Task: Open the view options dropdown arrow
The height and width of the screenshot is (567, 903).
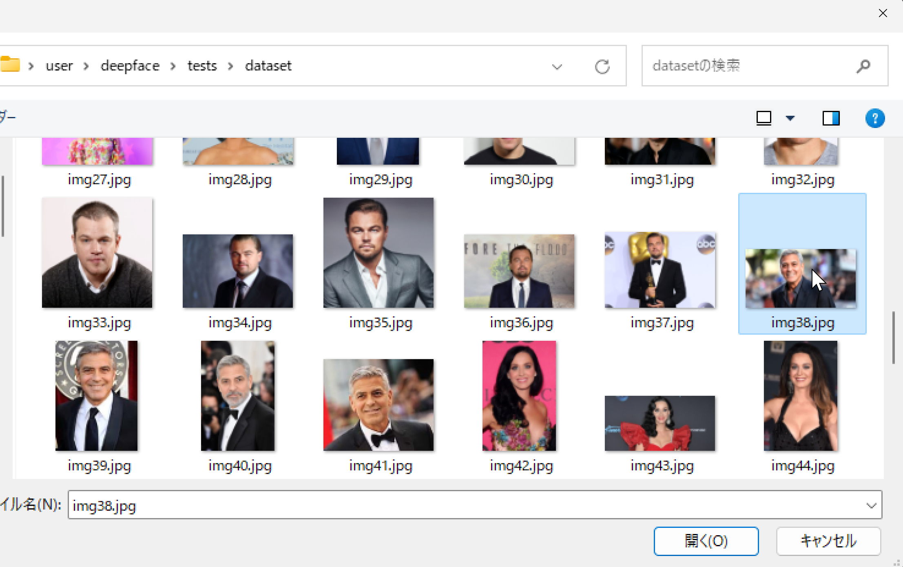Action: [x=790, y=118]
